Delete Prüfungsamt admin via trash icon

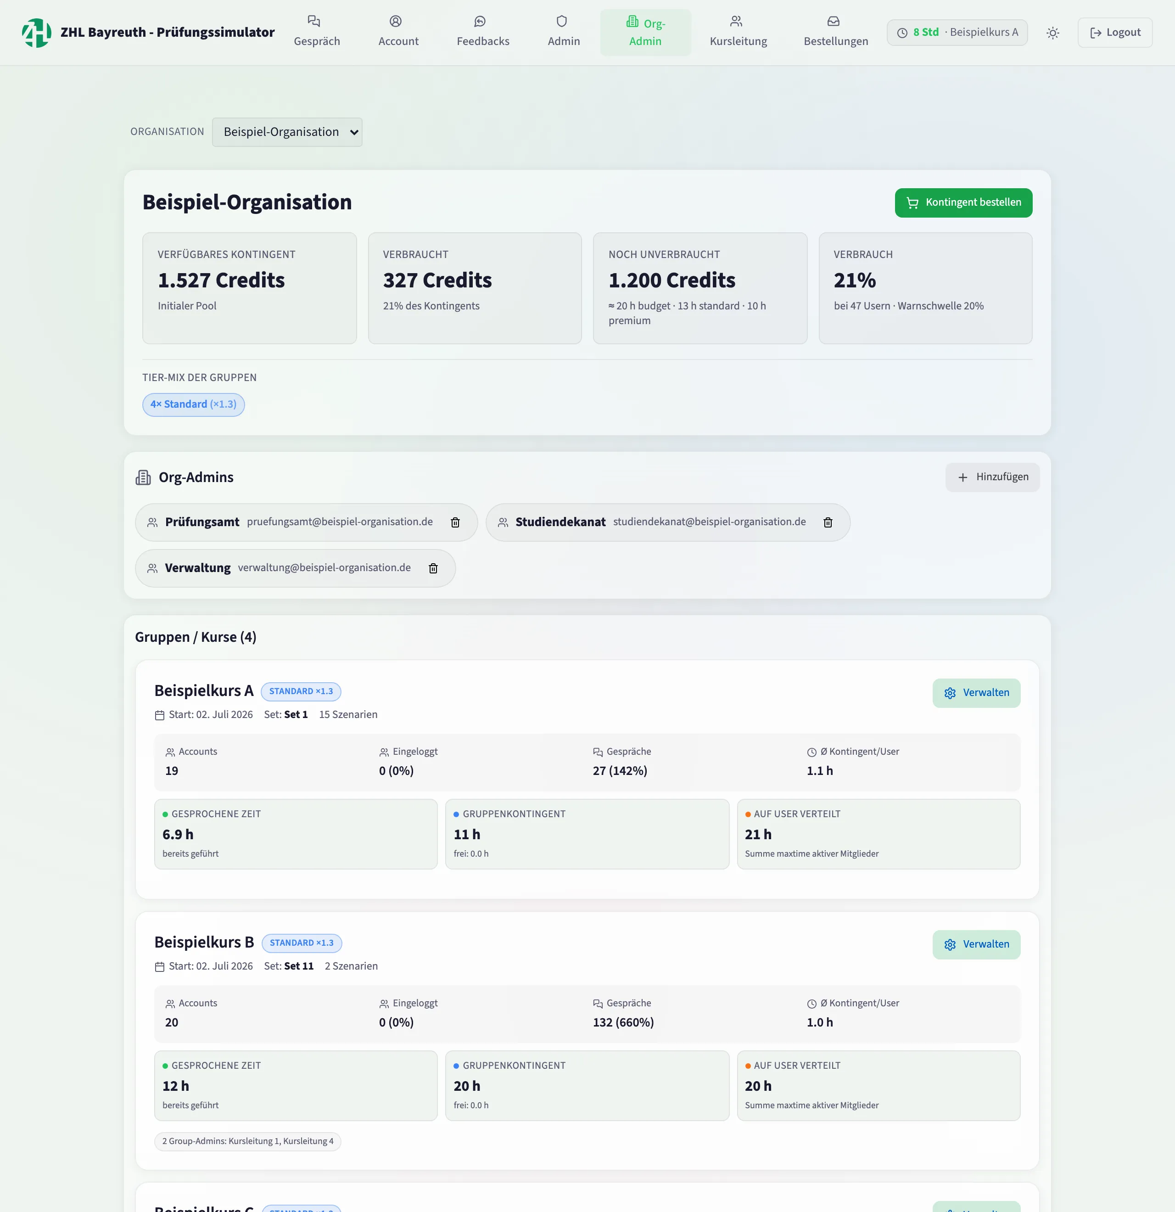click(x=455, y=522)
